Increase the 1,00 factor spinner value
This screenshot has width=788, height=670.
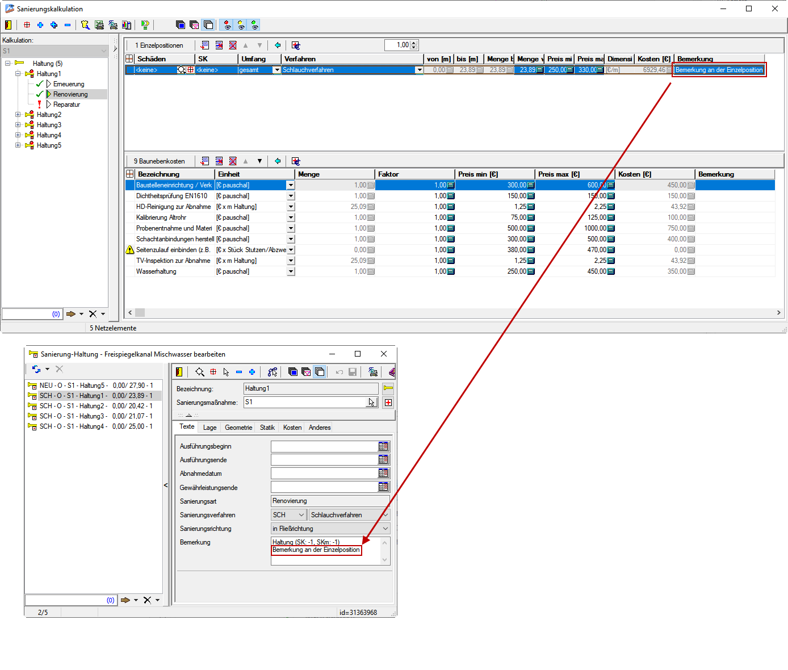coord(414,43)
